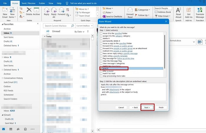Open People view icon in navigation bar
The image size is (206, 133).
click(x=18, y=129)
